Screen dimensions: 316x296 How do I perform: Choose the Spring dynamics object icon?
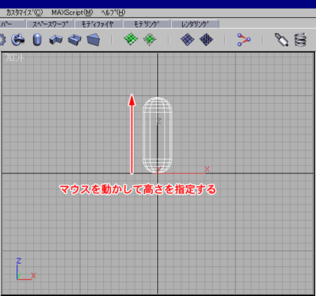click(x=300, y=39)
